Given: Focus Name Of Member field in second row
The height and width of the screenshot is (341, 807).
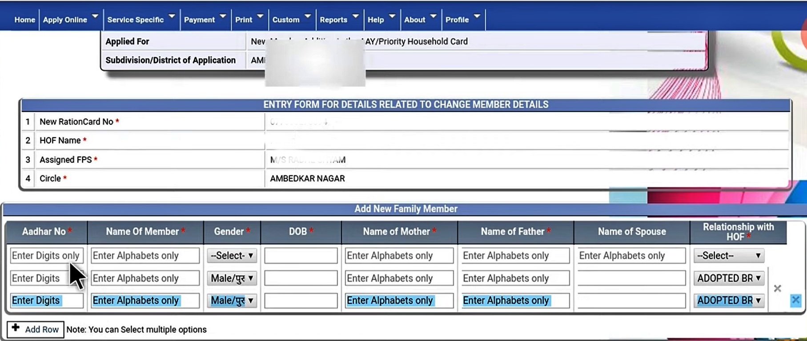Looking at the screenshot, I should click(x=145, y=278).
